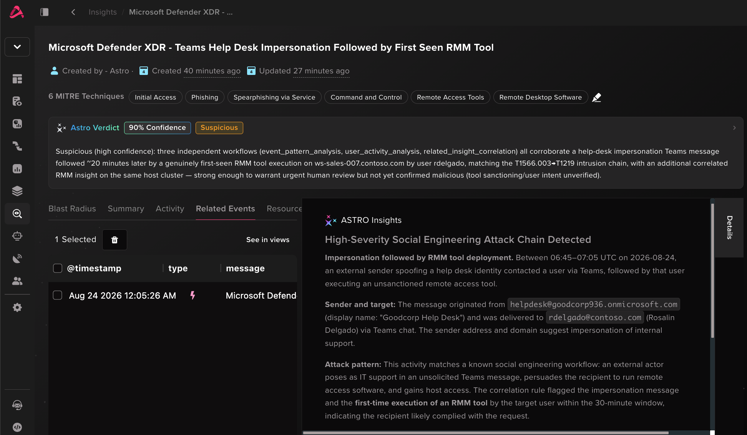Sort by the type column header
The image size is (747, 435).
coord(178,268)
